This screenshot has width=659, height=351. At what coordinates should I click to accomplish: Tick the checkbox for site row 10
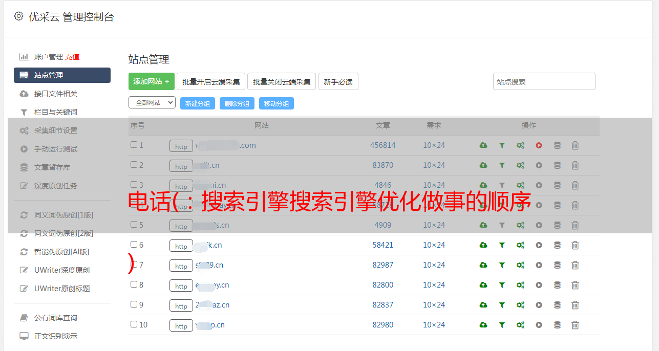[x=134, y=324]
